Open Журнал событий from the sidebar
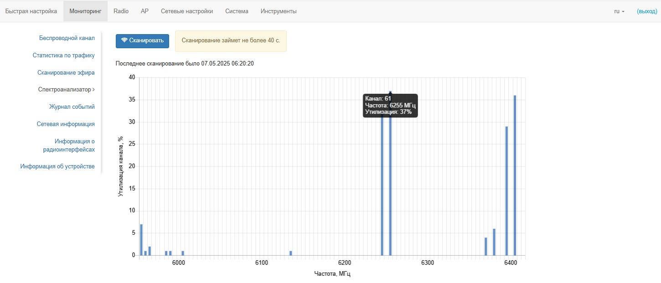 coord(72,107)
